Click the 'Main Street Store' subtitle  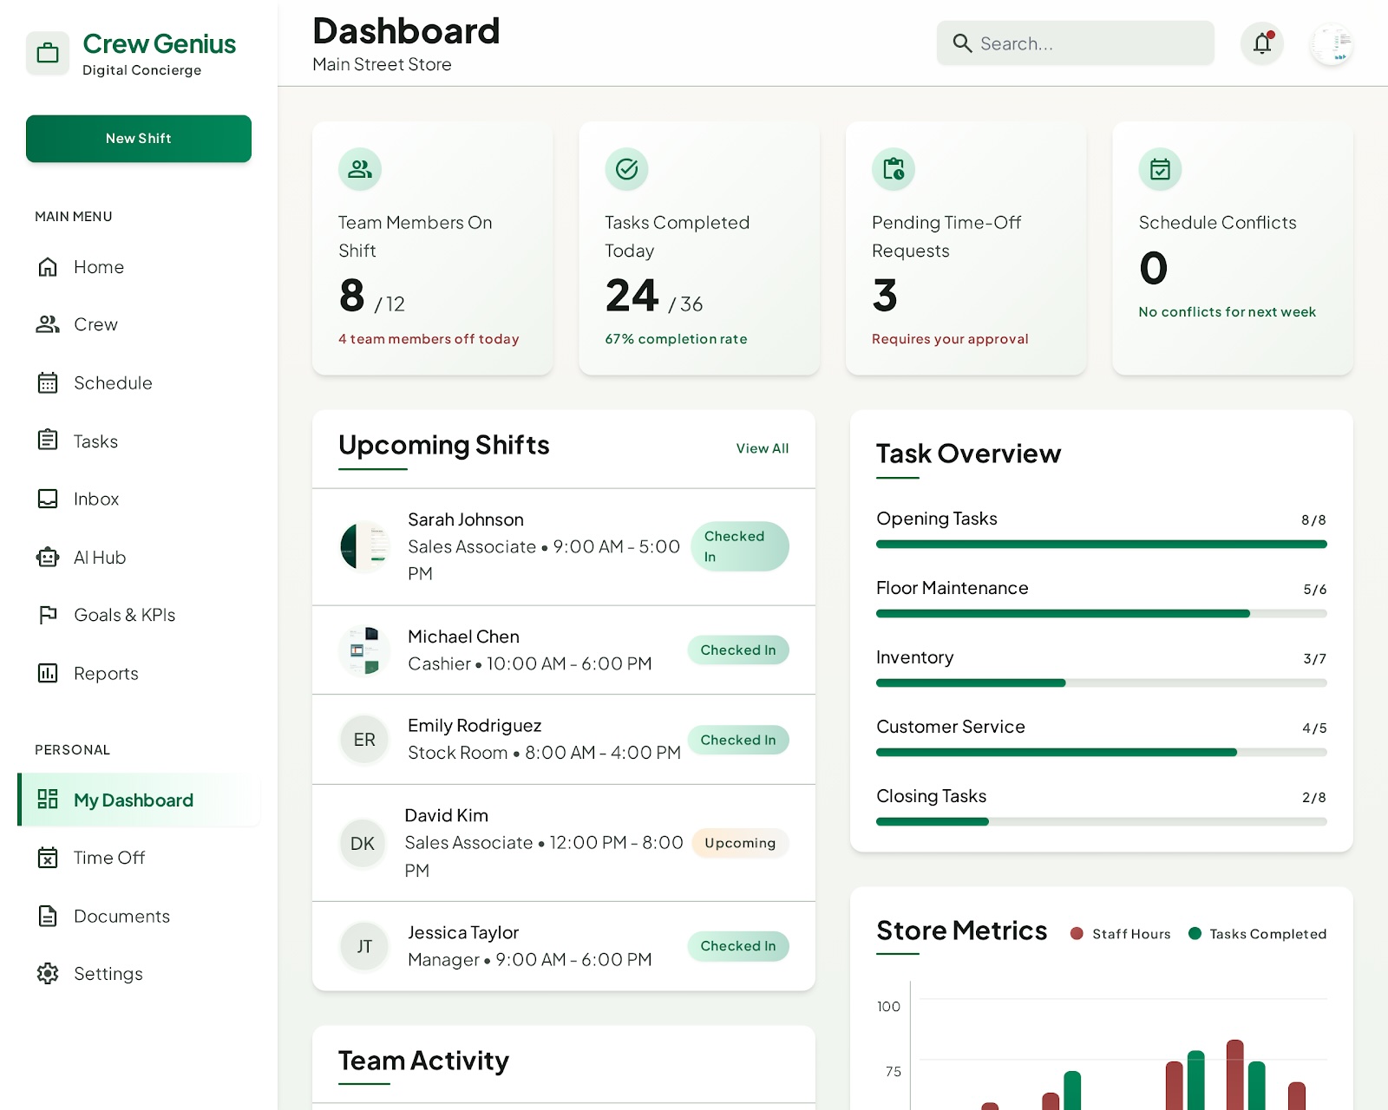coord(382,64)
